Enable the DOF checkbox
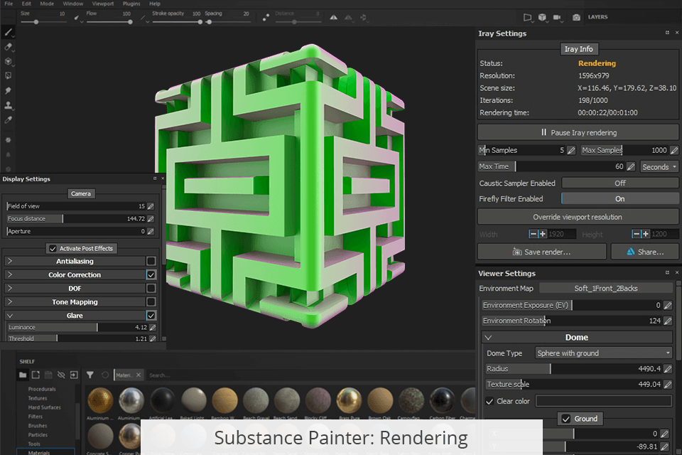The width and height of the screenshot is (682, 455). point(151,288)
